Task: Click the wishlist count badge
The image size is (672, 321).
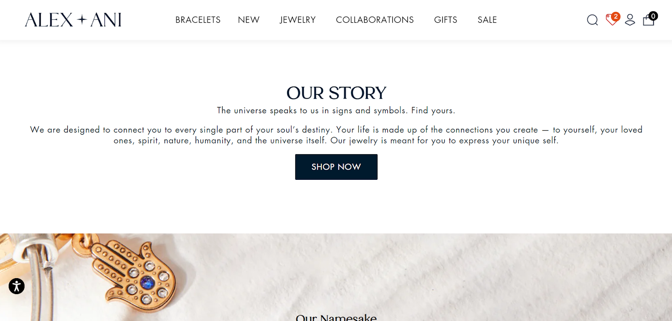Action: [x=616, y=16]
